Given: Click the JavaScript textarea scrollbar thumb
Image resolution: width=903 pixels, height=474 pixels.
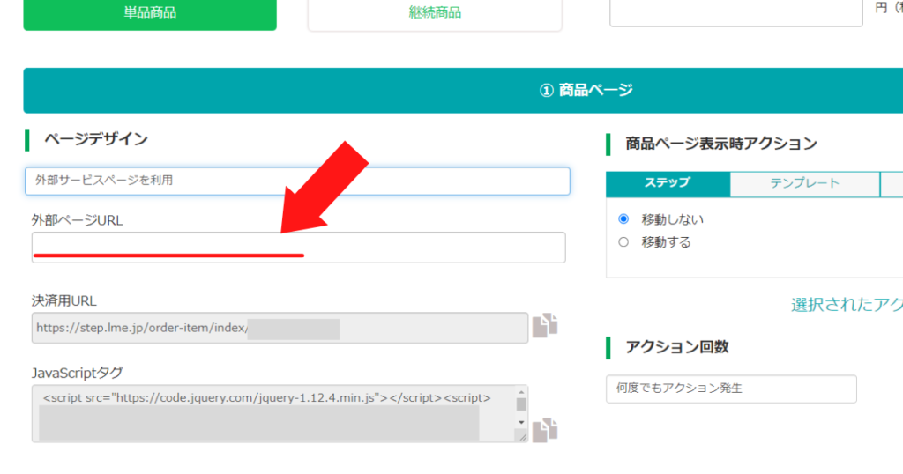Looking at the screenshot, I should click(521, 404).
